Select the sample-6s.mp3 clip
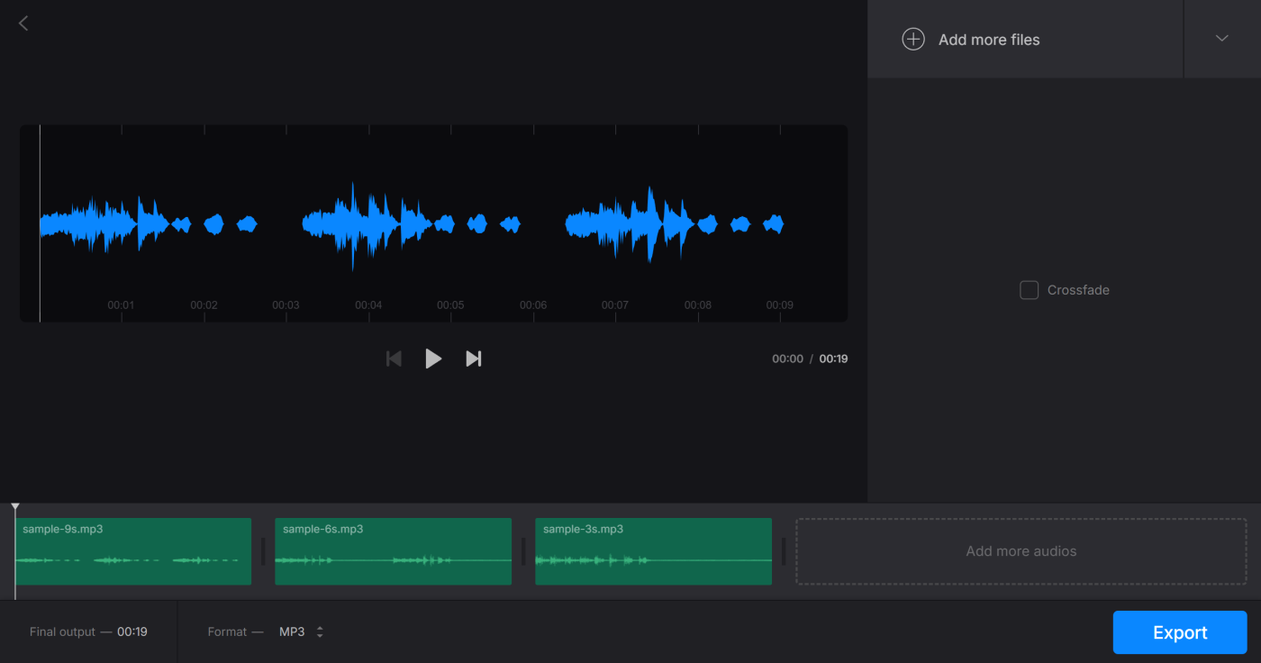The width and height of the screenshot is (1261, 663). (x=393, y=551)
